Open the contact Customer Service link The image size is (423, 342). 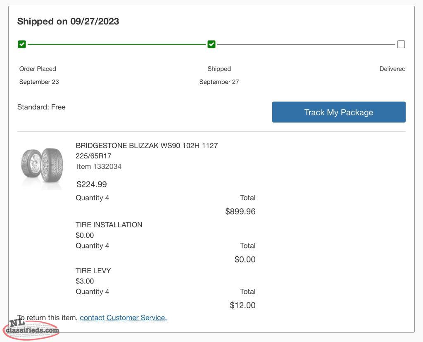click(x=123, y=318)
